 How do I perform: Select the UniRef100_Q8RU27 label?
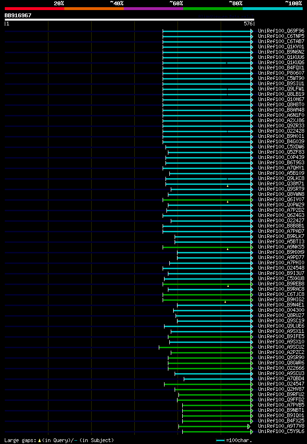pos(281,316)
